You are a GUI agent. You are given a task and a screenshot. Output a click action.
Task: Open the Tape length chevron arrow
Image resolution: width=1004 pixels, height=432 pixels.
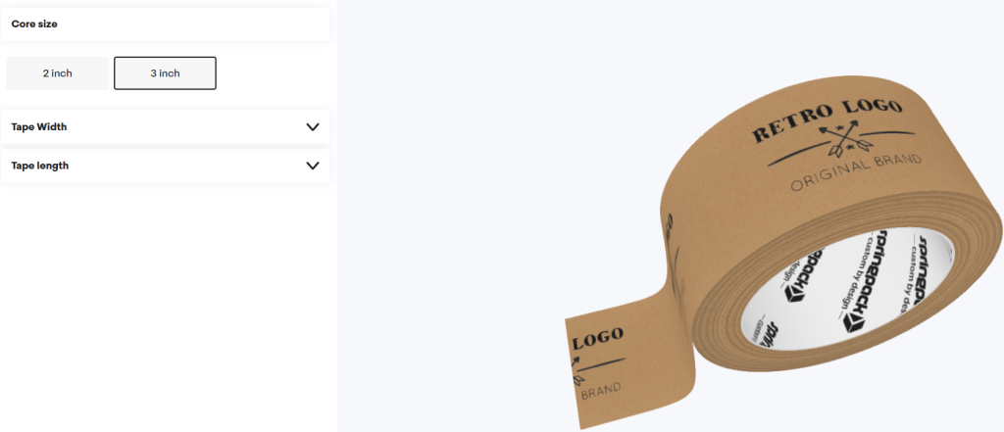click(x=313, y=166)
